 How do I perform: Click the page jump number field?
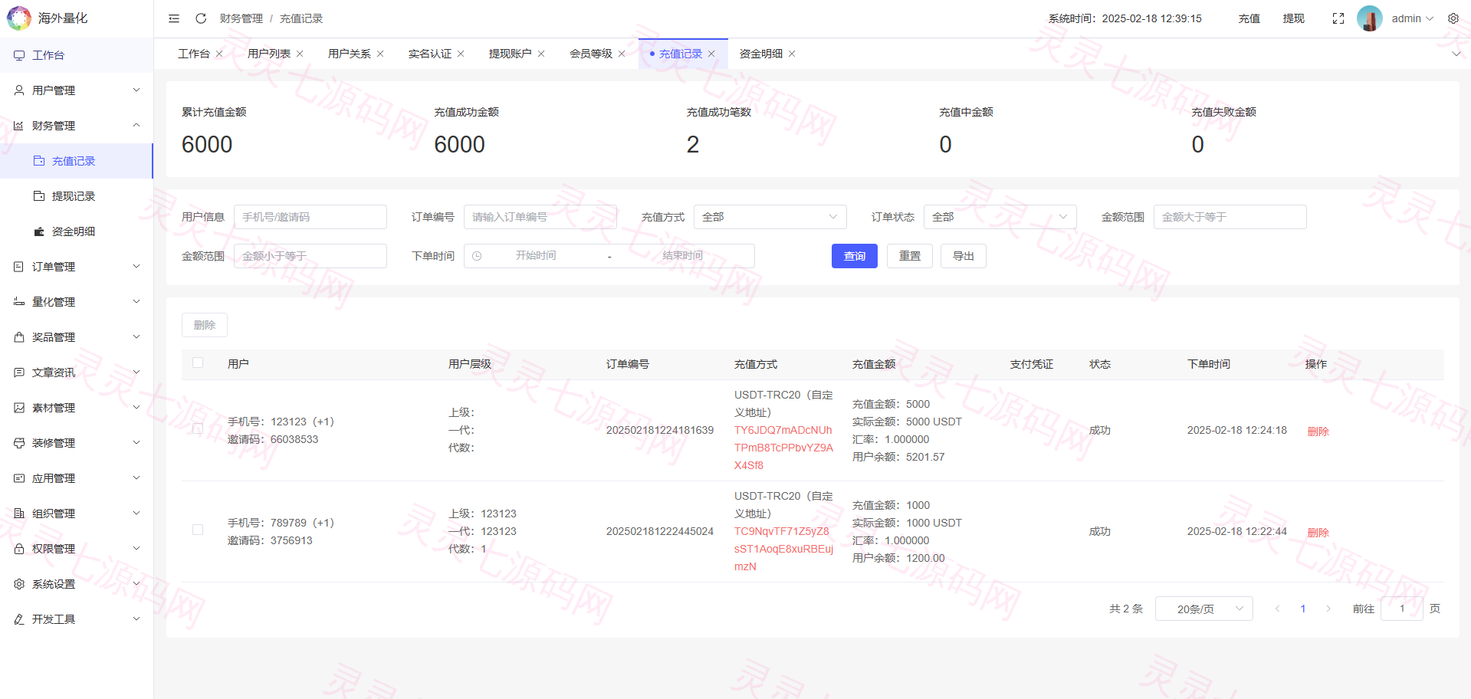click(x=1402, y=609)
